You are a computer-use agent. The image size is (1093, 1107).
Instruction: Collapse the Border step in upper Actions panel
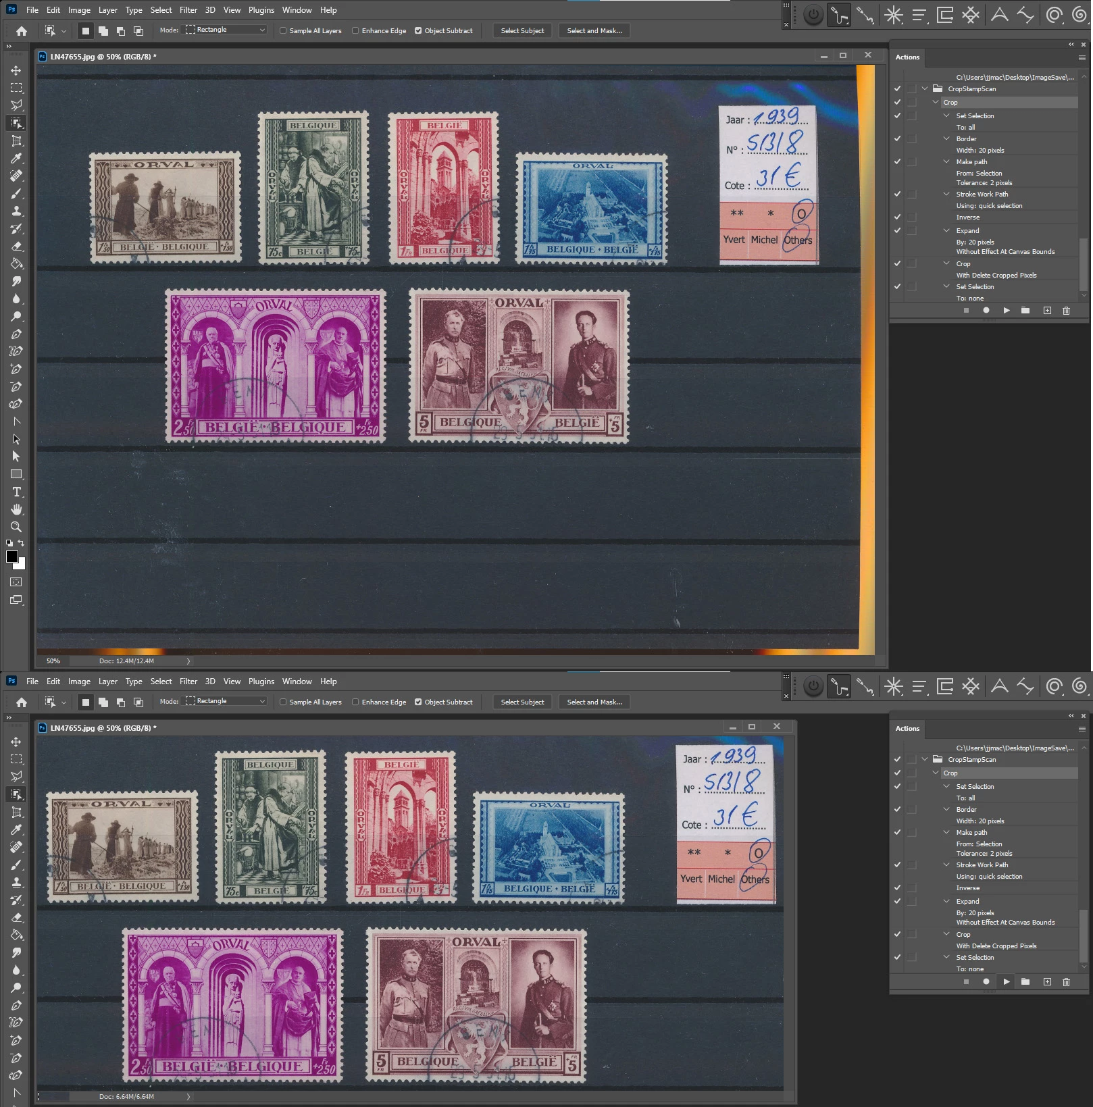pos(946,138)
